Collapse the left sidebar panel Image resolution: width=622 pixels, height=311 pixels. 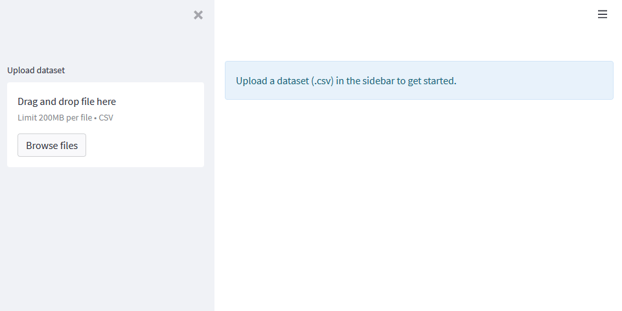pos(198,15)
